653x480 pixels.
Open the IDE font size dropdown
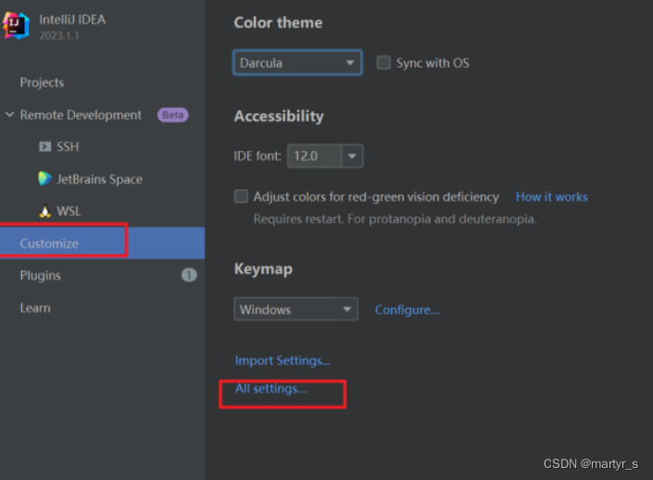[x=352, y=157]
